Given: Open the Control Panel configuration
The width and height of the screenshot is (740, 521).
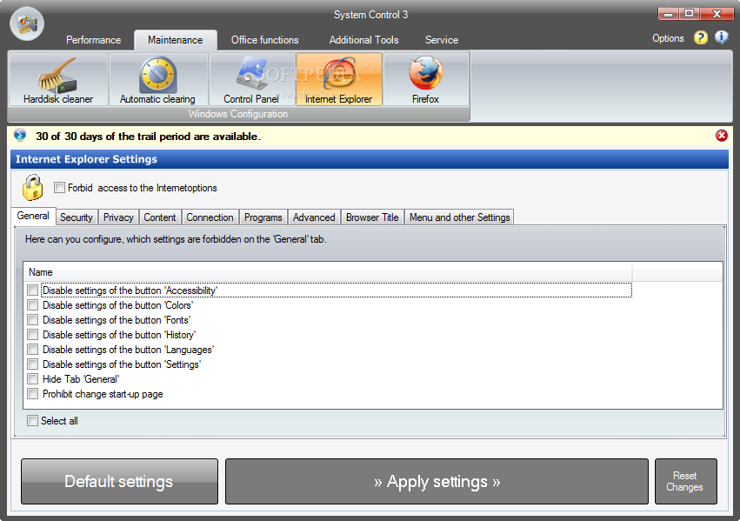Looking at the screenshot, I should coord(252,79).
